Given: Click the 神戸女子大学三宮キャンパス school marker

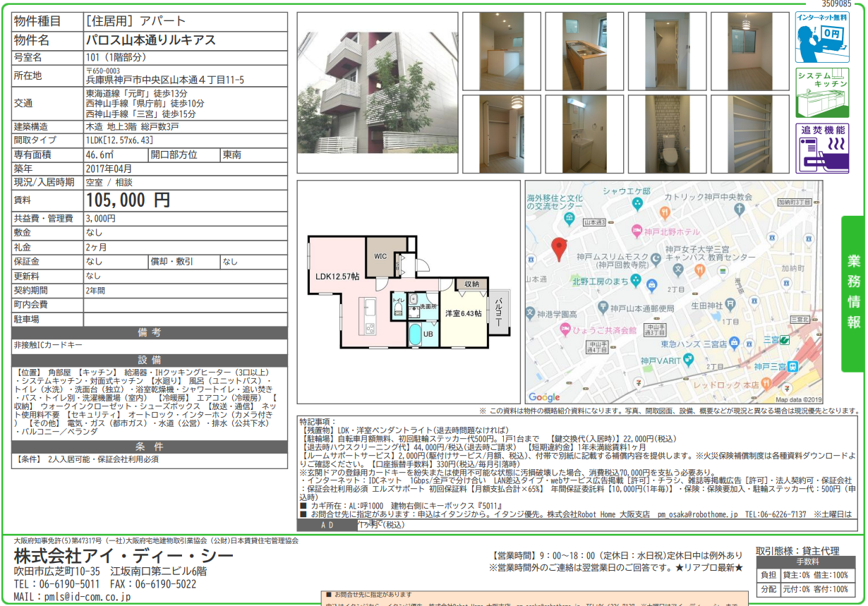Looking at the screenshot, I should (x=678, y=269).
